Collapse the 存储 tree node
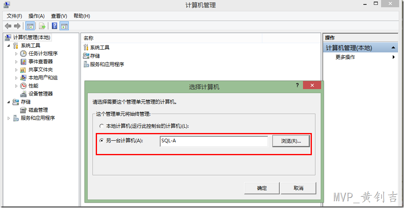This screenshot has width=404, height=208. [9, 102]
